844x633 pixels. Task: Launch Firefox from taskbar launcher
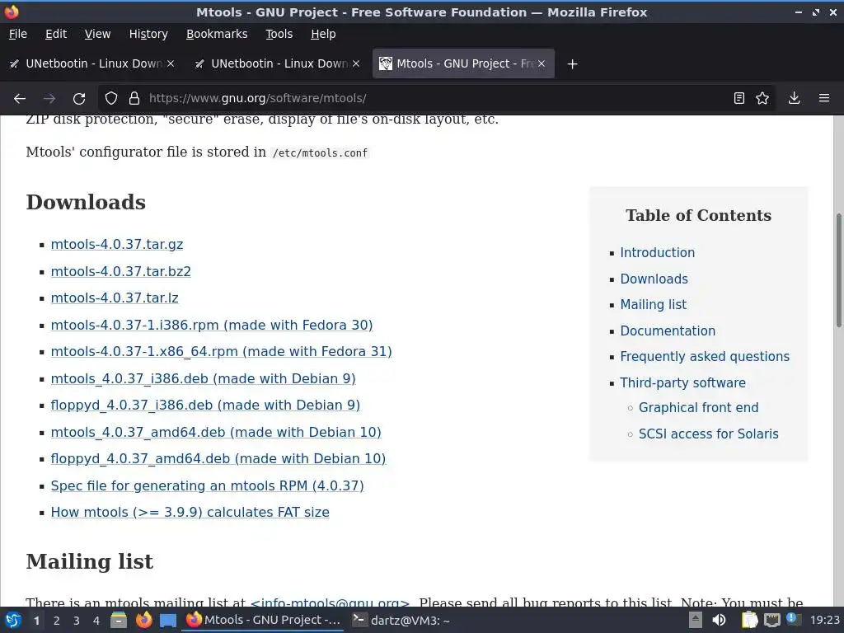143,621
